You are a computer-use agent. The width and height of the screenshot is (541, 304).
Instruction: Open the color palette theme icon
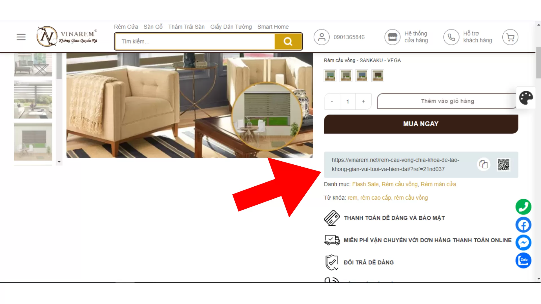(x=526, y=98)
